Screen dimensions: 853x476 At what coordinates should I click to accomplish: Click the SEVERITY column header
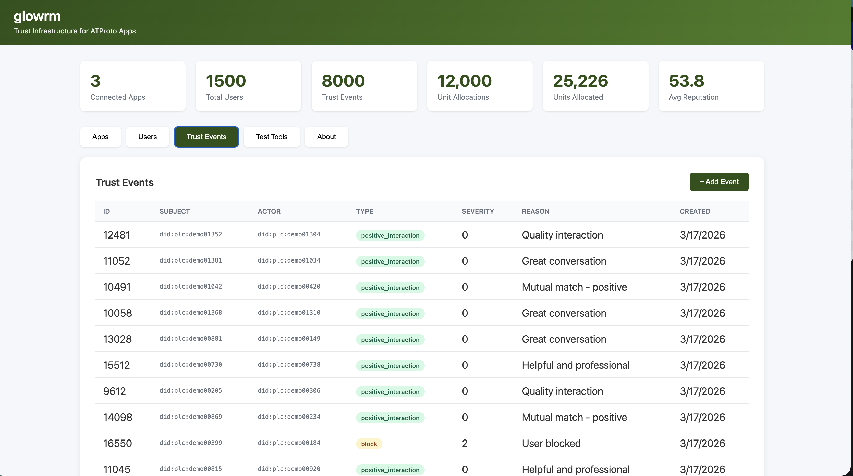click(x=478, y=211)
